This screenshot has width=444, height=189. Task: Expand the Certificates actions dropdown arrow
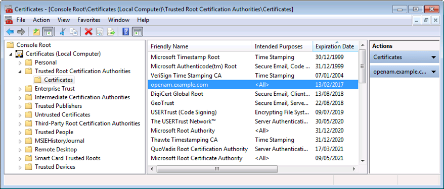[433, 57]
